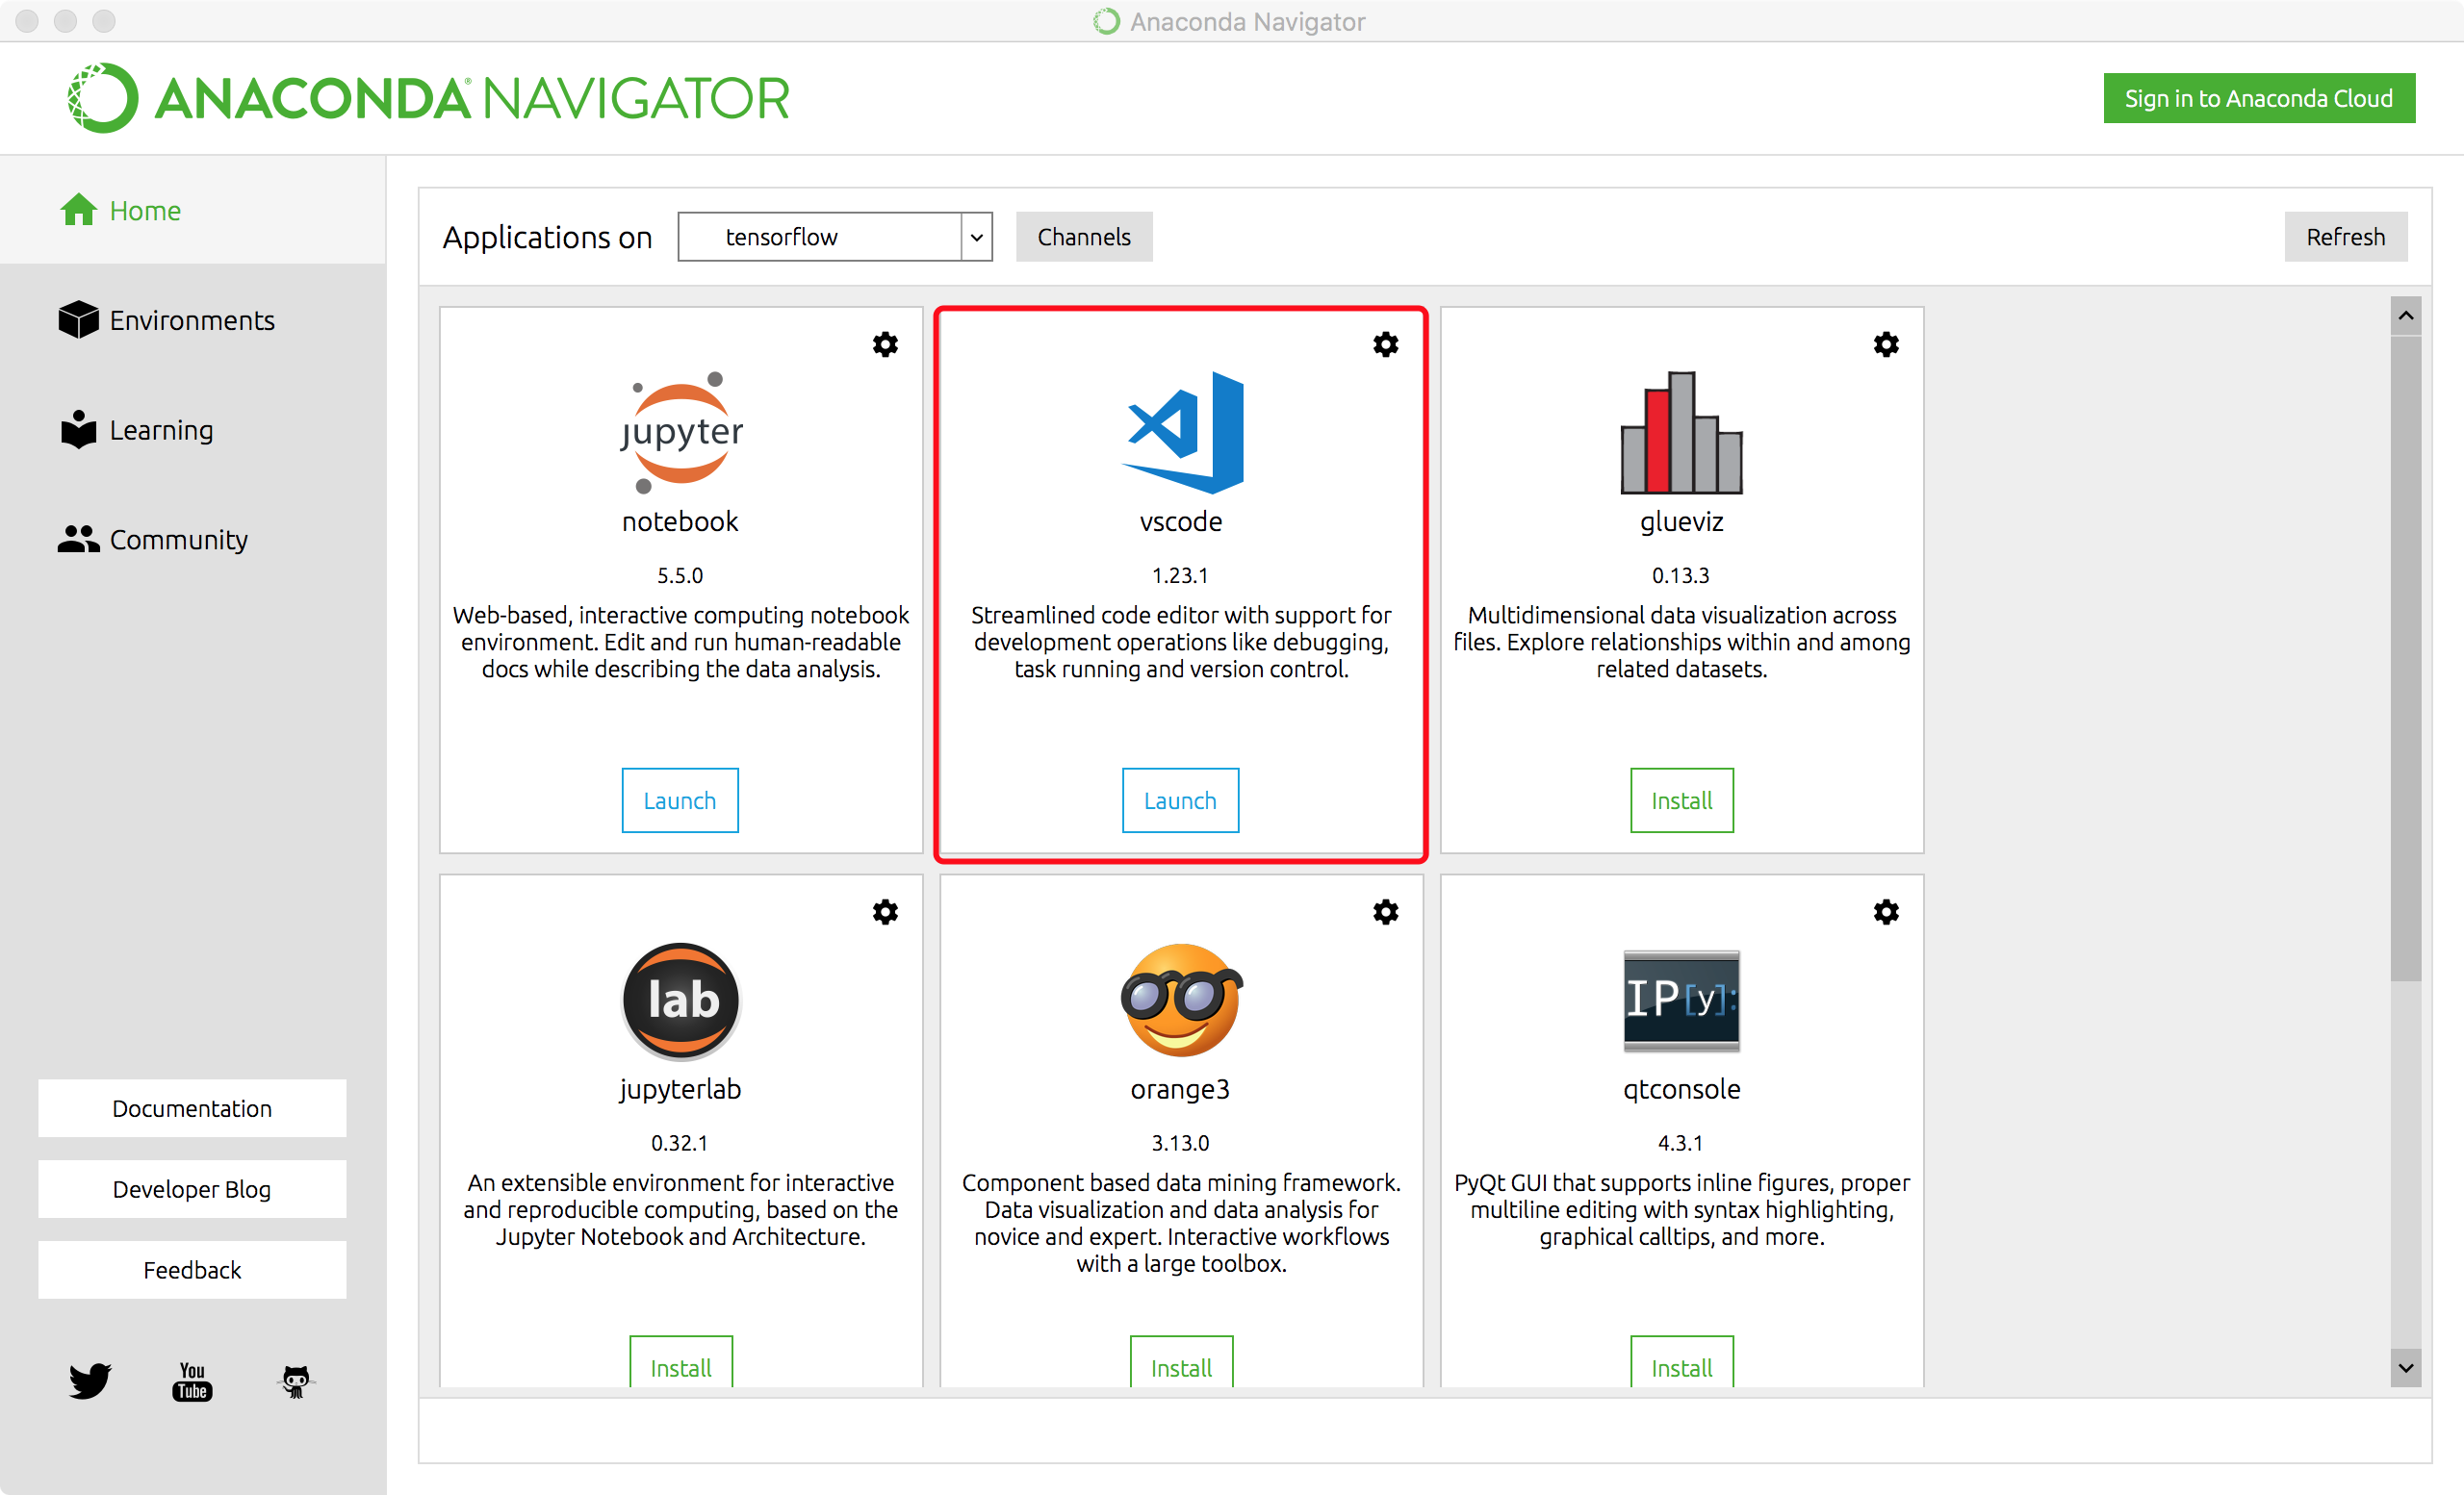Open the Channels dialog
This screenshot has width=2464, height=1495.
pyautogui.click(x=1084, y=237)
